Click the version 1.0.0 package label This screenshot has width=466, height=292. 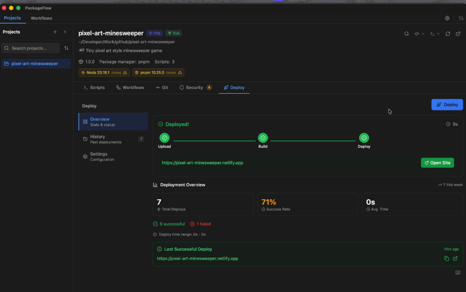coord(87,62)
